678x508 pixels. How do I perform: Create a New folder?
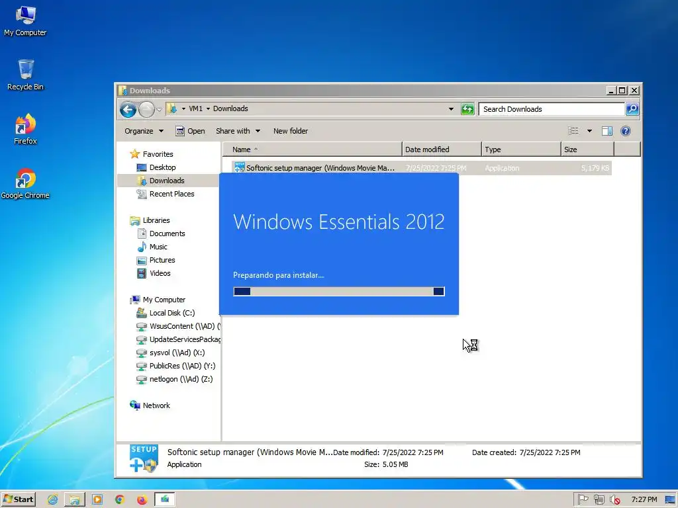point(291,131)
